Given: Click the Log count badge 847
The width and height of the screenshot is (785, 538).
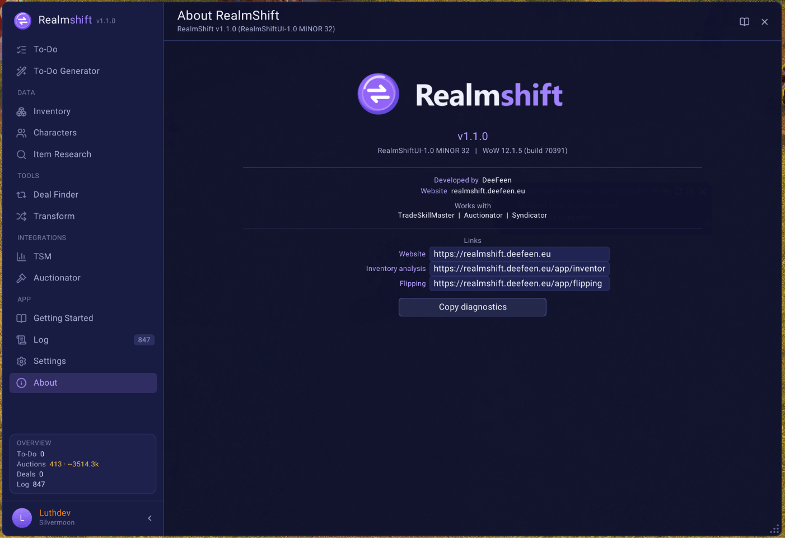Looking at the screenshot, I should pyautogui.click(x=144, y=340).
